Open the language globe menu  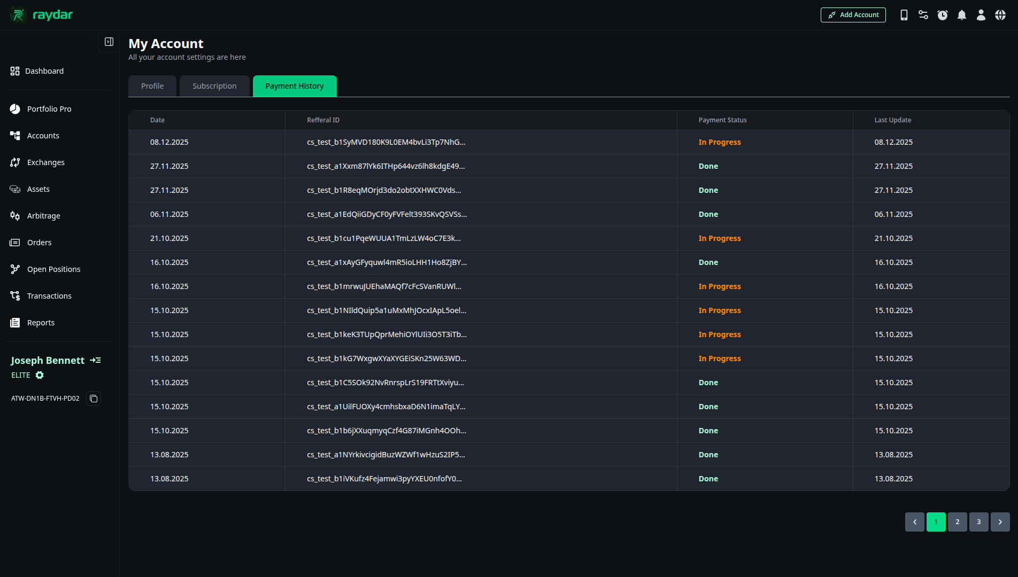pyautogui.click(x=1000, y=14)
